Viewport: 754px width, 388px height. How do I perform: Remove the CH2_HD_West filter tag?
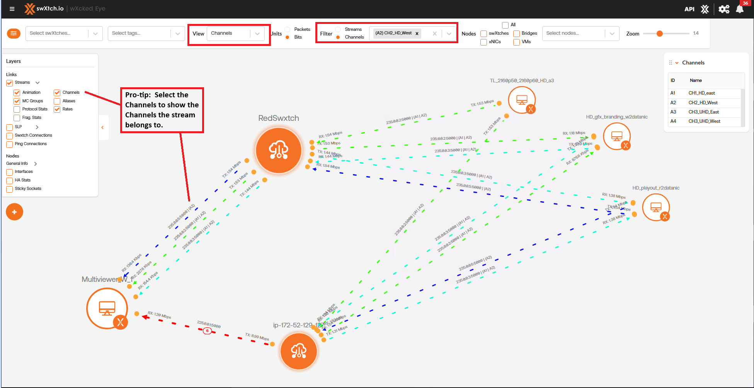pyautogui.click(x=417, y=34)
